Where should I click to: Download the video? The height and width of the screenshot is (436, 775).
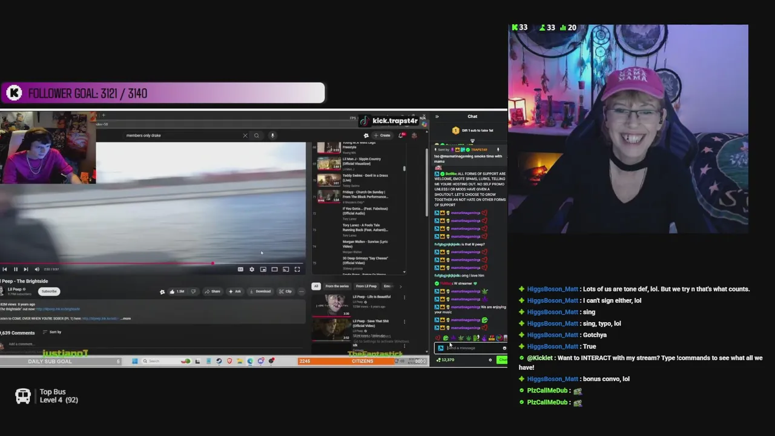(260, 291)
